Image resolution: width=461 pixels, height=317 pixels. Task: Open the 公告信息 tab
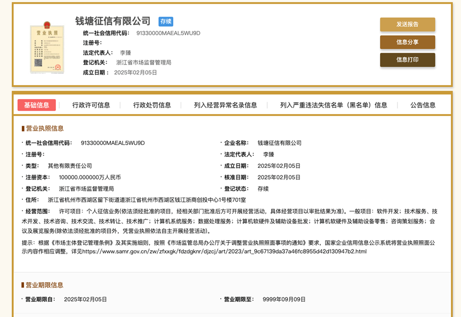tap(423, 105)
